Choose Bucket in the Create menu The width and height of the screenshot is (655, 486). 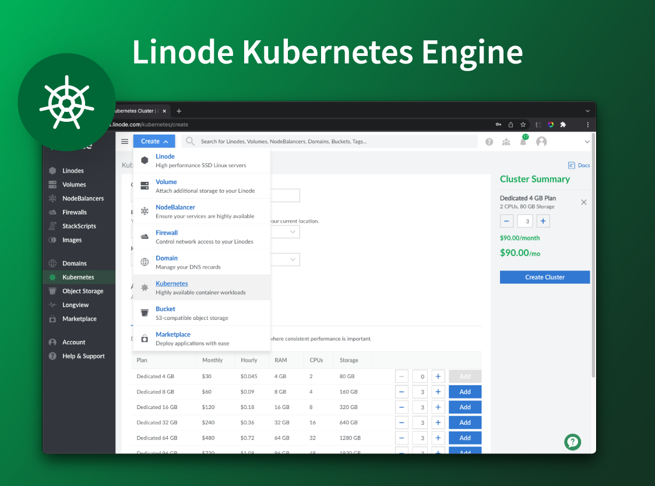(x=165, y=309)
